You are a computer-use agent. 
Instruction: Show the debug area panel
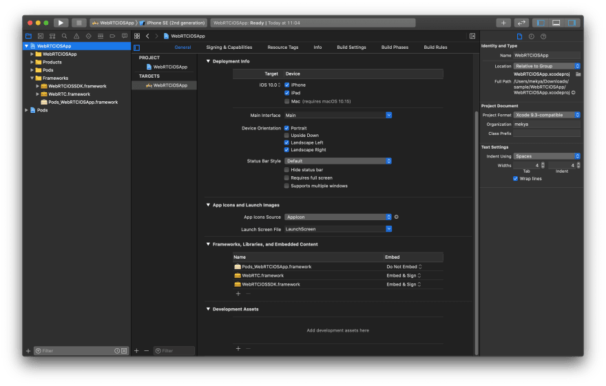tap(556, 23)
